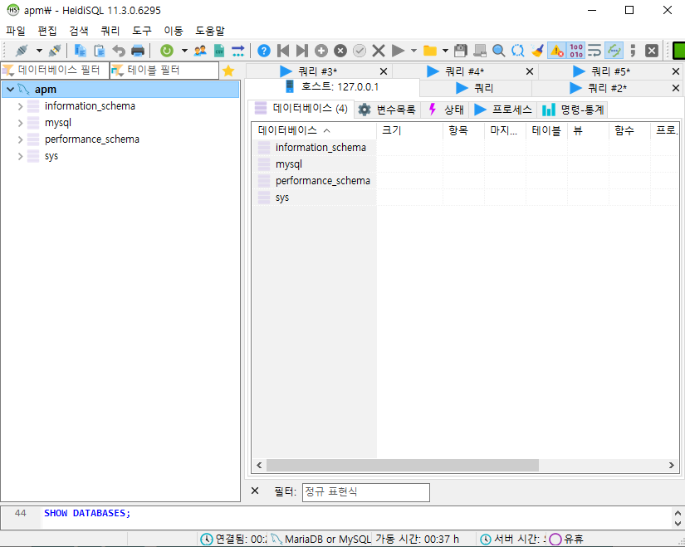Open the 도움말 menu
The height and width of the screenshot is (547, 685).
coord(210,31)
